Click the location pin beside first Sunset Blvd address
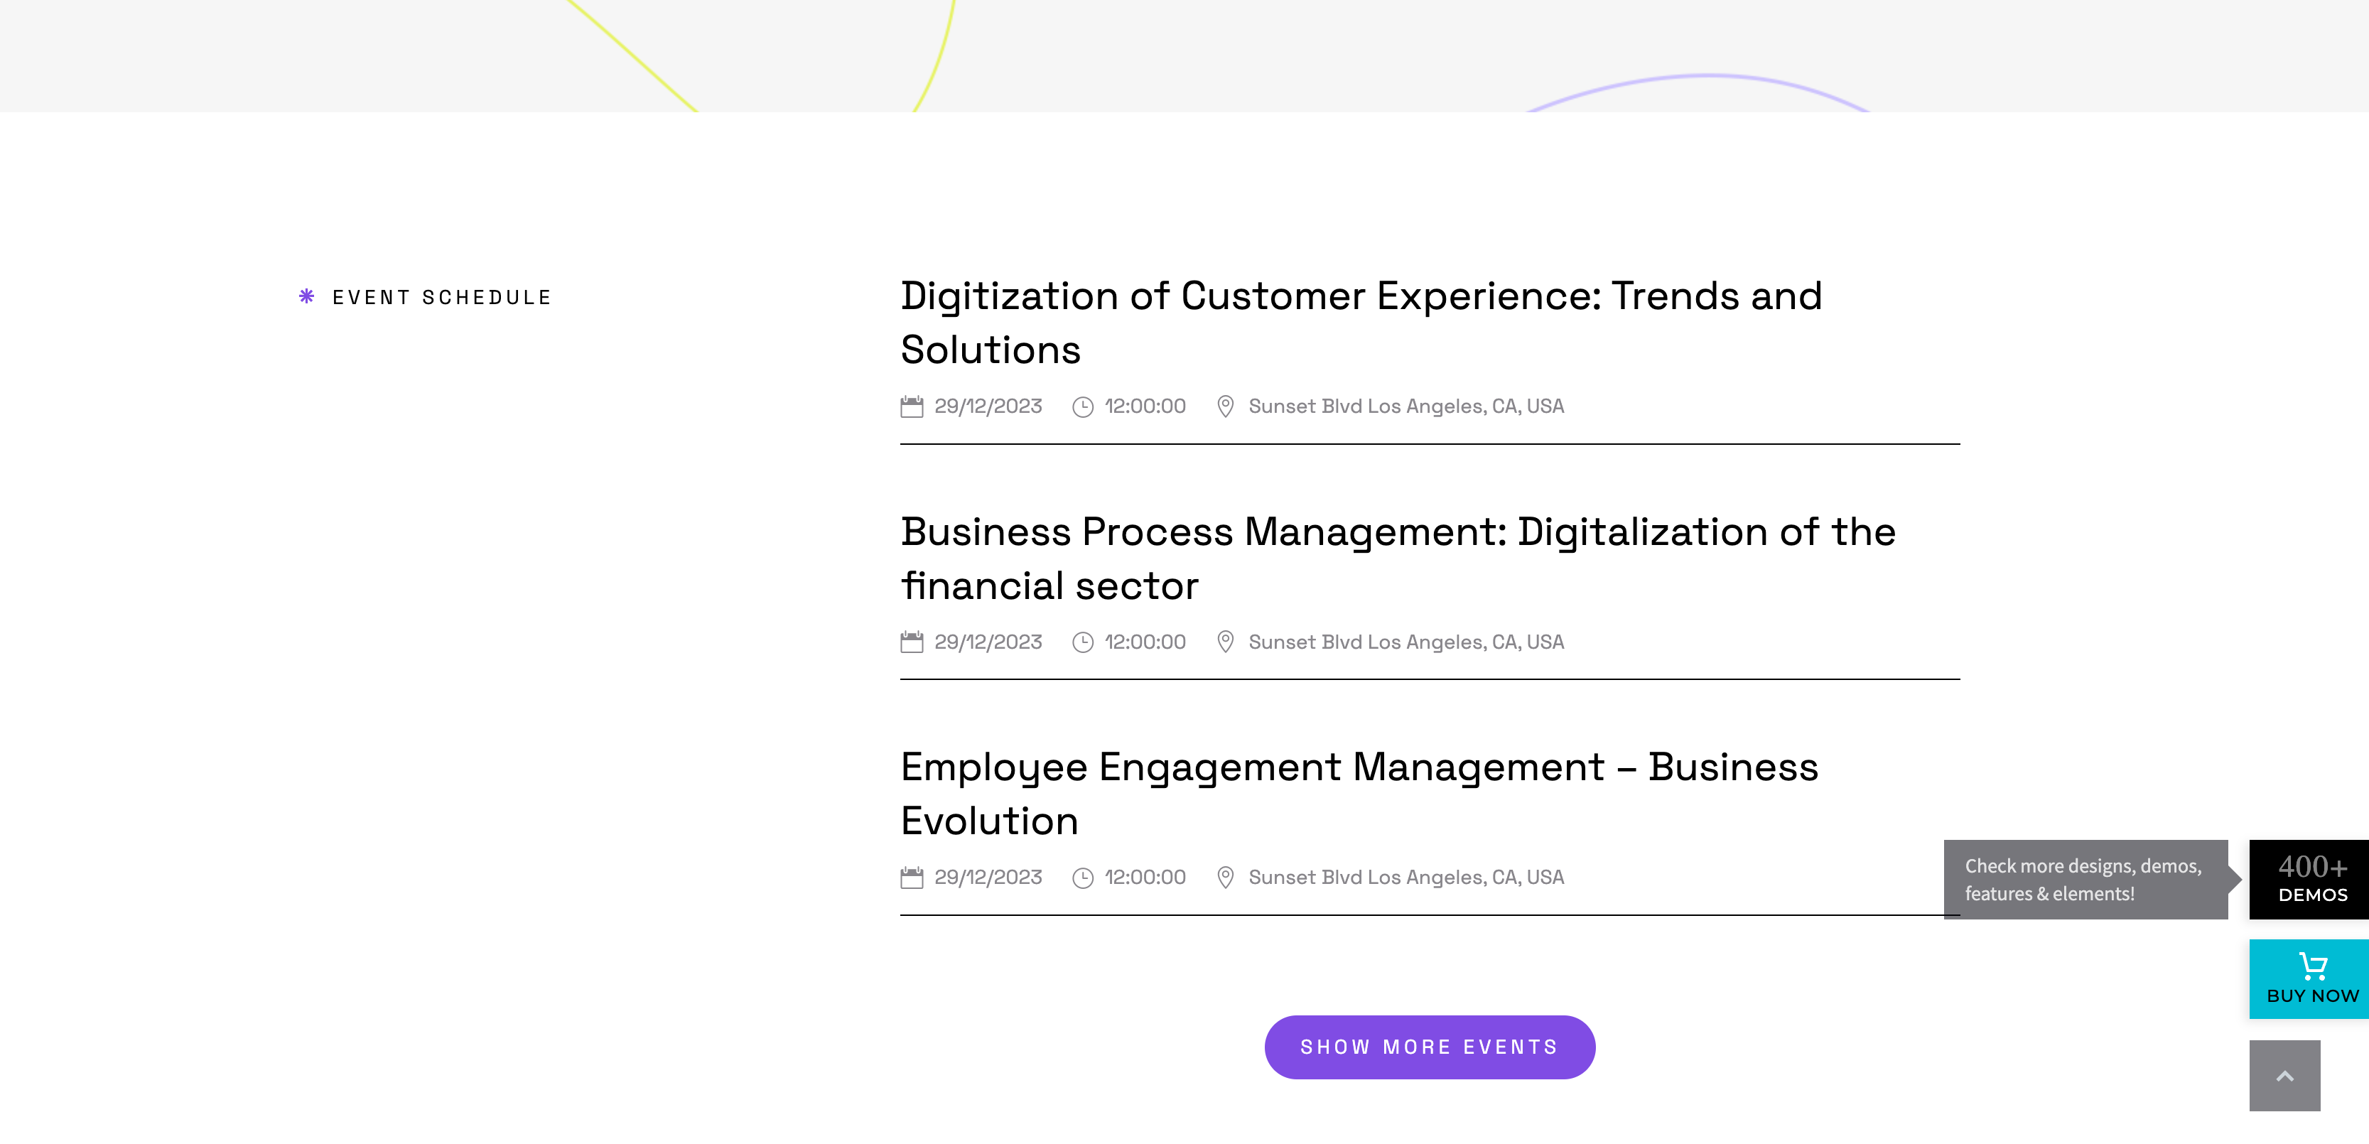The height and width of the screenshot is (1144, 2369). click(x=1225, y=406)
